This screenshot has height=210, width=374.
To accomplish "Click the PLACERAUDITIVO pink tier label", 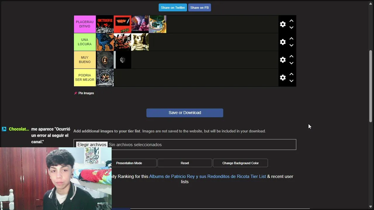I will pyautogui.click(x=85, y=24).
